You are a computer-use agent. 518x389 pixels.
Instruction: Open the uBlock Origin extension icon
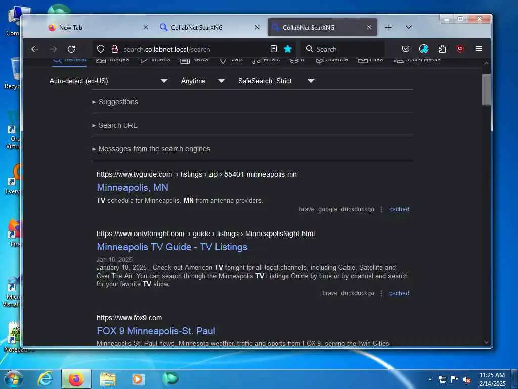(x=460, y=49)
